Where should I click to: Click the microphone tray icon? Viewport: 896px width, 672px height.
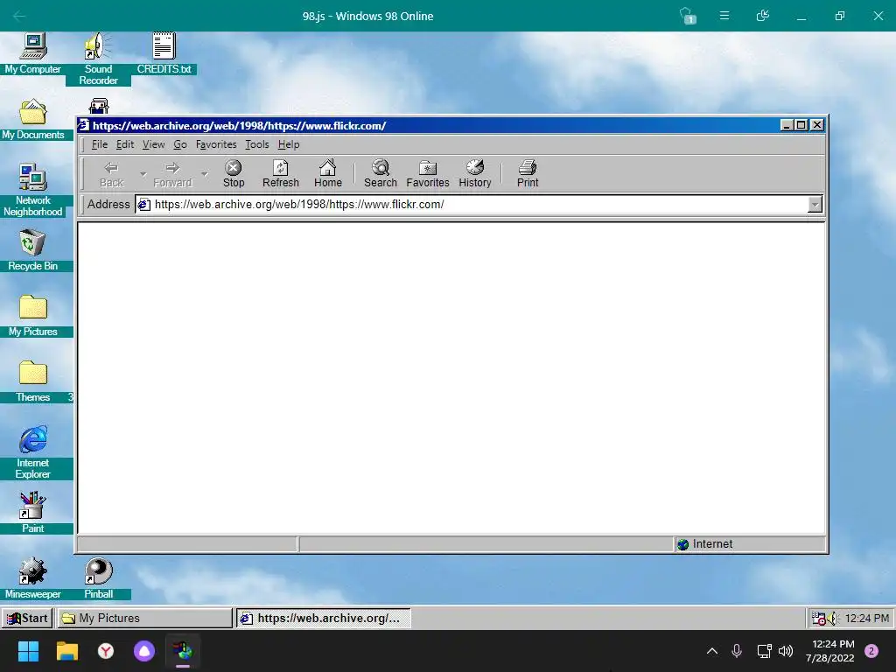coord(737,651)
